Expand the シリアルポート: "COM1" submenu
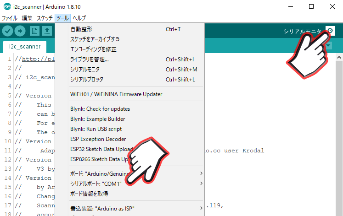This screenshot has height=216, width=343. click(129, 184)
